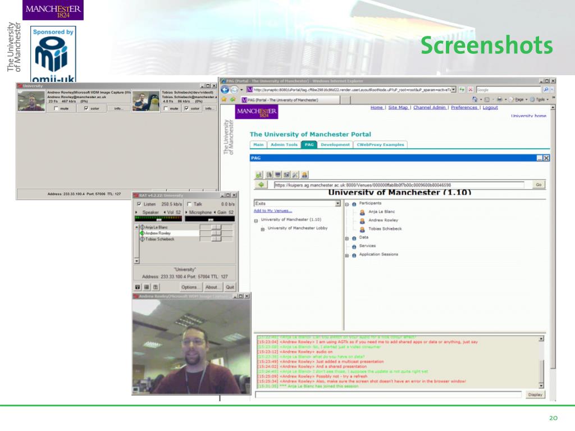The width and height of the screenshot is (575, 431).
Task: Click the Home link in portal header
Action: coord(377,107)
